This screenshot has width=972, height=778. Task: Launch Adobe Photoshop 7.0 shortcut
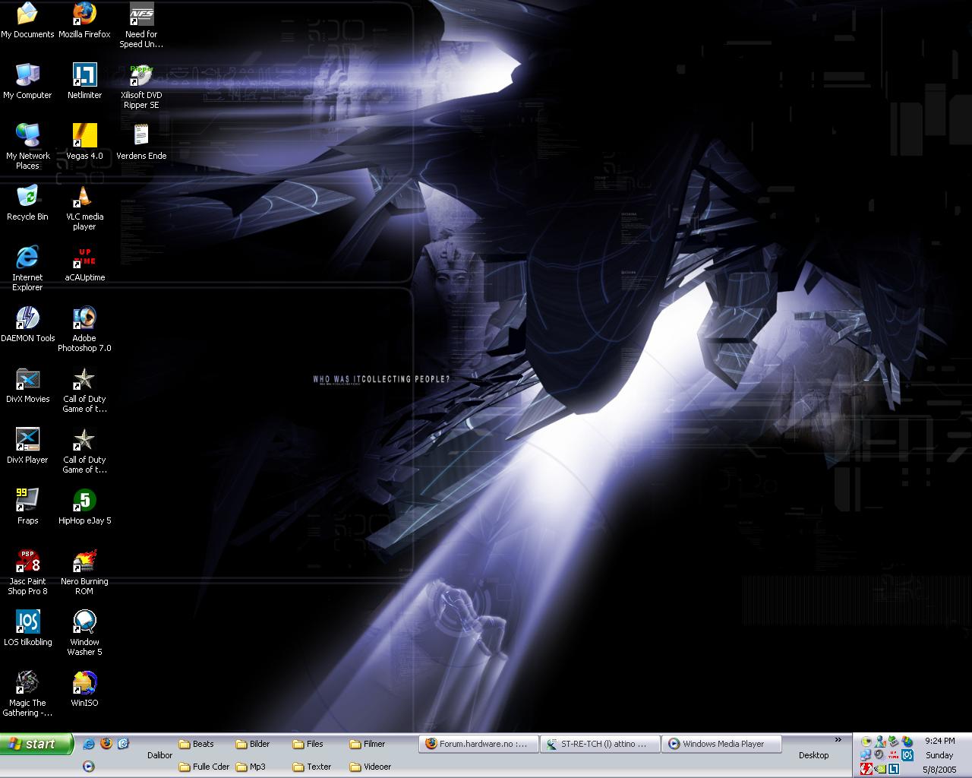(84, 330)
